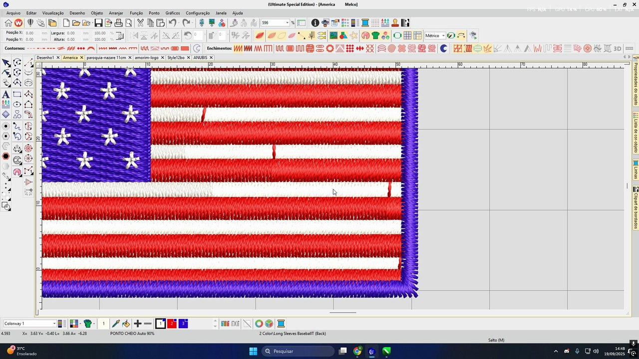Select white color swatch number 1

(x=160, y=324)
